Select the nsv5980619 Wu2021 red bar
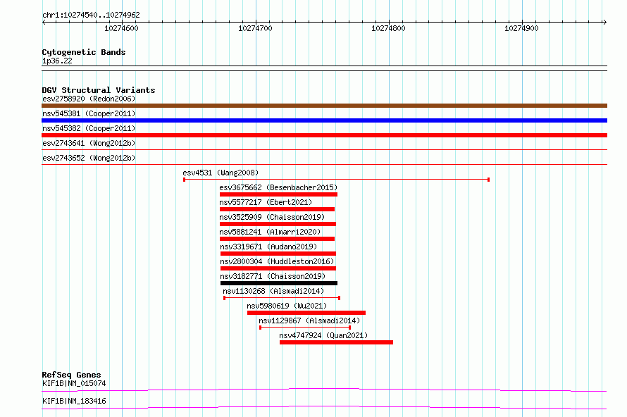 [x=306, y=313]
